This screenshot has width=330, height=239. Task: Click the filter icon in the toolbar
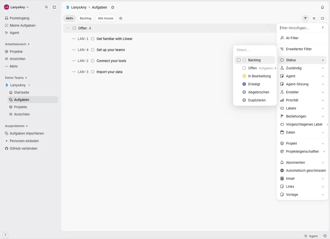(x=305, y=18)
